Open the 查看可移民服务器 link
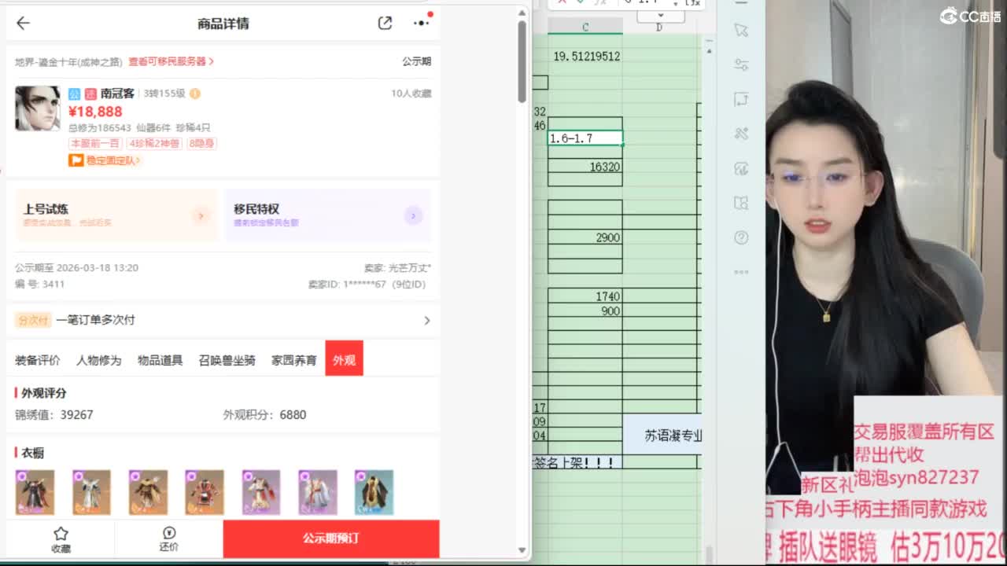 [x=172, y=61]
